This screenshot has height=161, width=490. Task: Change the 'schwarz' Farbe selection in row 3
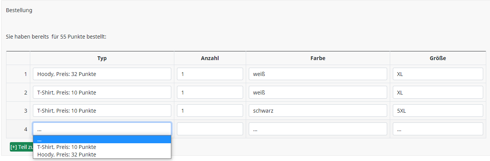(318, 111)
